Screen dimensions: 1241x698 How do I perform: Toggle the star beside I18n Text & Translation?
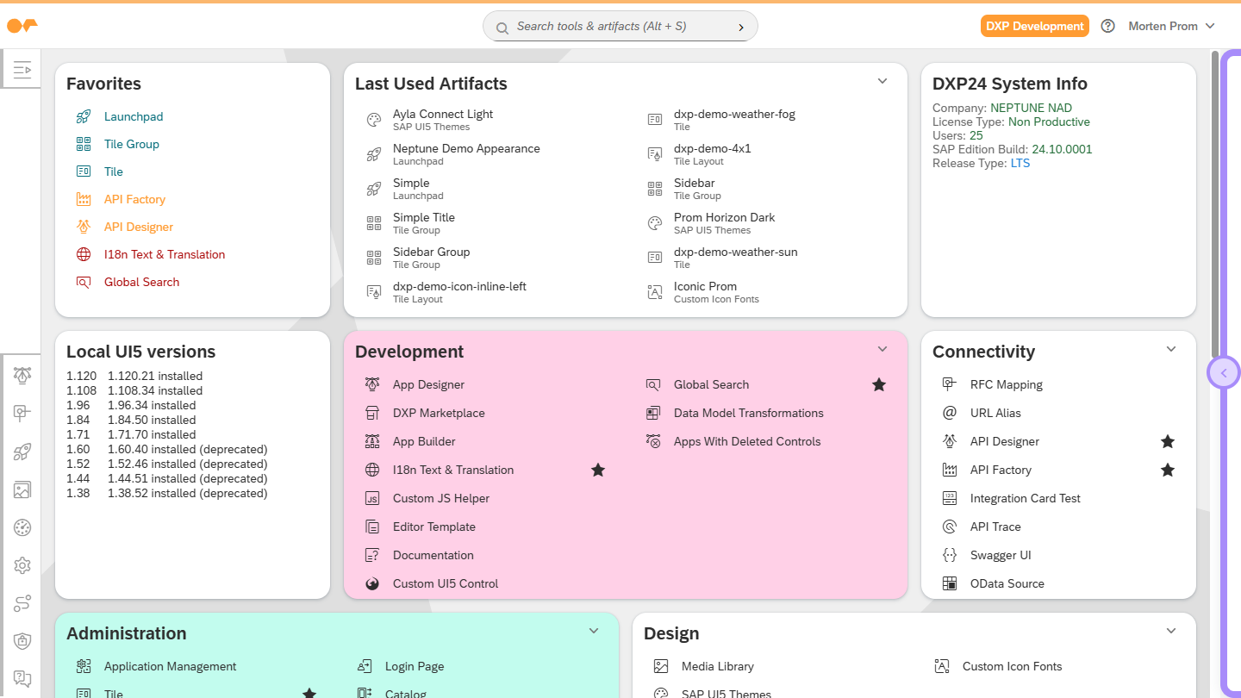(x=597, y=470)
